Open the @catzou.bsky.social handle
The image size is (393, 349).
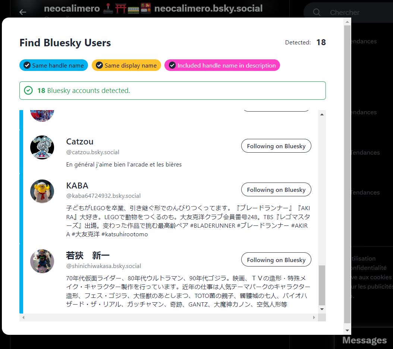tap(93, 152)
